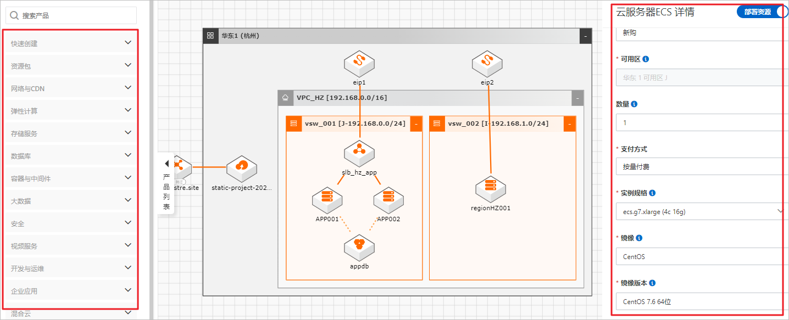Click the info icon next to 镜像

point(640,238)
